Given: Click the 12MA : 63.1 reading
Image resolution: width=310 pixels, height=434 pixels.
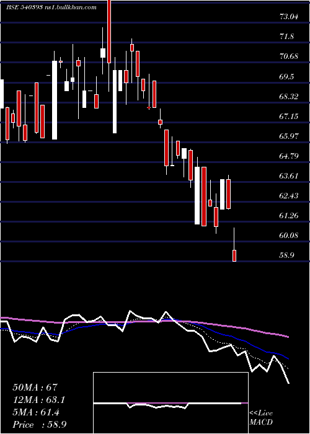Looking at the screenshot, I should click(39, 400).
